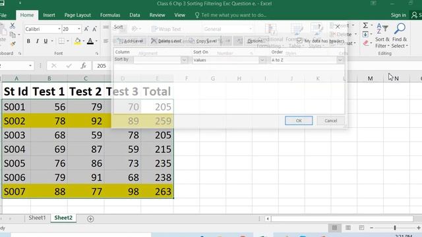Click the Clear eraser icon
Viewport: 422px width, 237px height.
[365, 43]
